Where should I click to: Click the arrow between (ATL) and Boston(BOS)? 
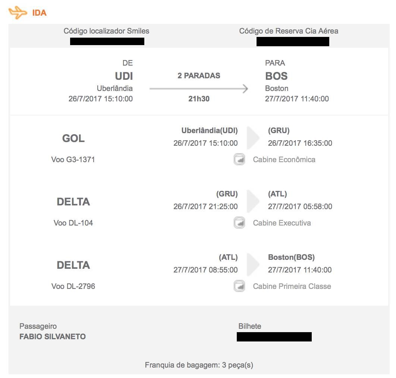tap(253, 264)
